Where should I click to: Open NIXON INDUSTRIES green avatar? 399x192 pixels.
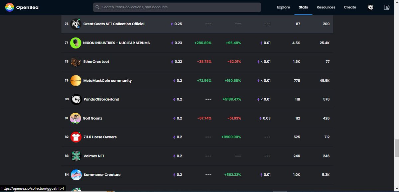[76, 43]
